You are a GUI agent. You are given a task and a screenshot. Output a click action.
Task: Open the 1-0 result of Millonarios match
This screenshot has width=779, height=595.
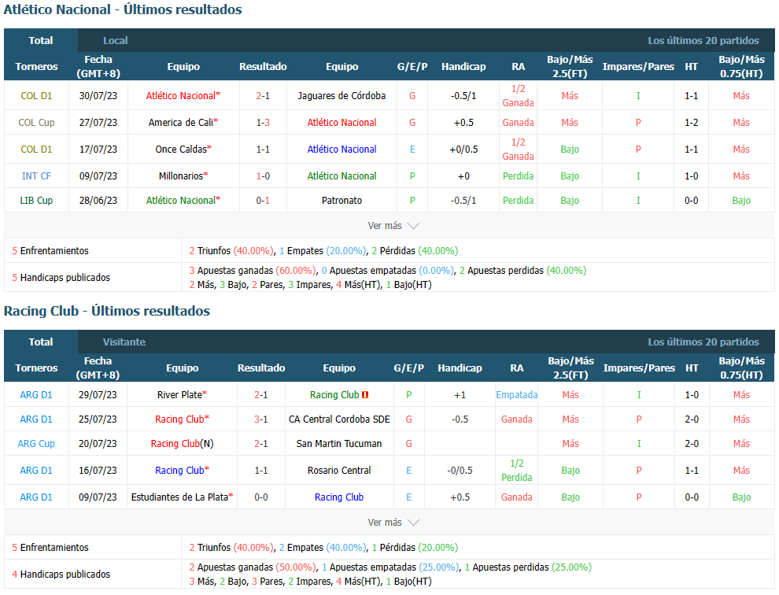263,176
